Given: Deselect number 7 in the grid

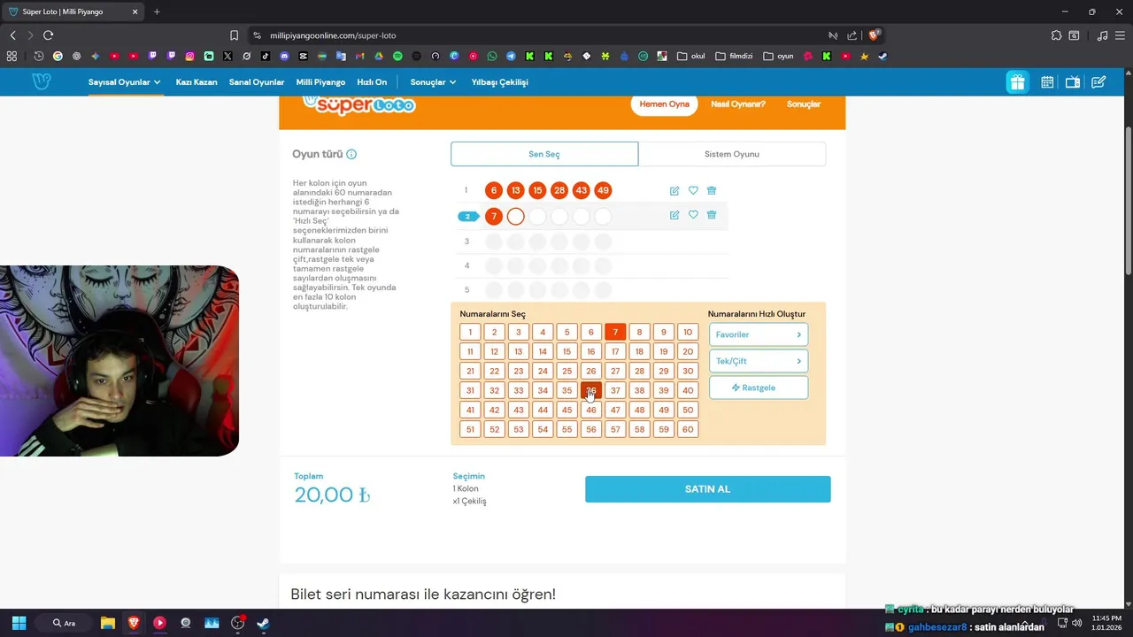Looking at the screenshot, I should [615, 333].
